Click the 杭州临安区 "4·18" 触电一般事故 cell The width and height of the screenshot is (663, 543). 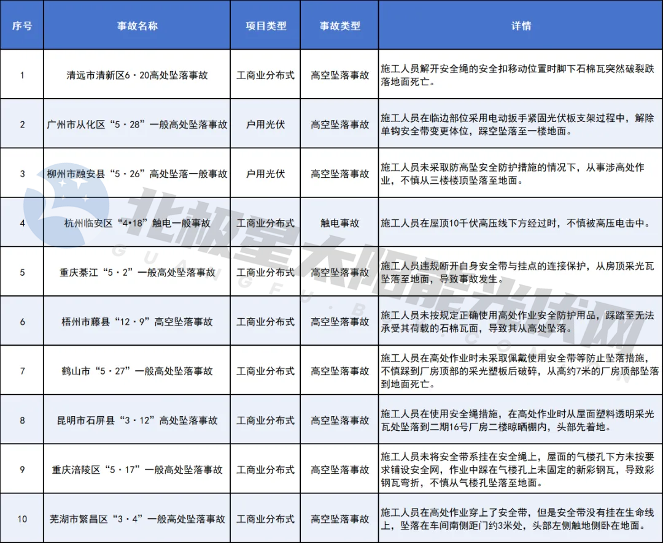click(137, 223)
